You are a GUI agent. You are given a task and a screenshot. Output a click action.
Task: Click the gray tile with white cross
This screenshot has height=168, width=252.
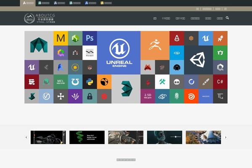point(61,96)
